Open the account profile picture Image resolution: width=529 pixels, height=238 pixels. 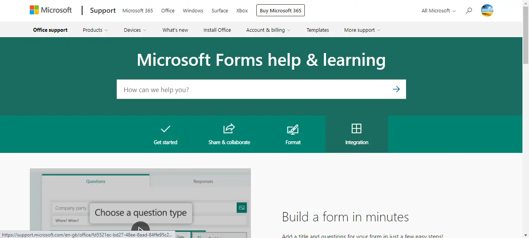[487, 10]
